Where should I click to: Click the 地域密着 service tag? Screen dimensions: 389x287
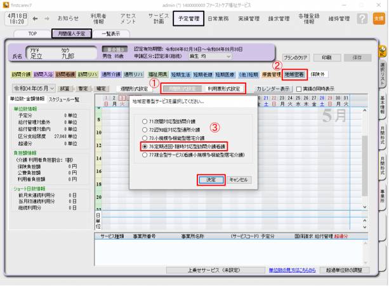296,74
